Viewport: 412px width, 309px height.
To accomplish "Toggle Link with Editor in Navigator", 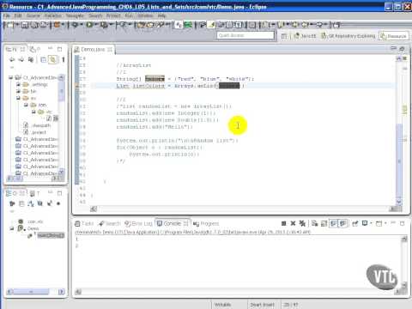I will pyautogui.click(x=52, y=59).
